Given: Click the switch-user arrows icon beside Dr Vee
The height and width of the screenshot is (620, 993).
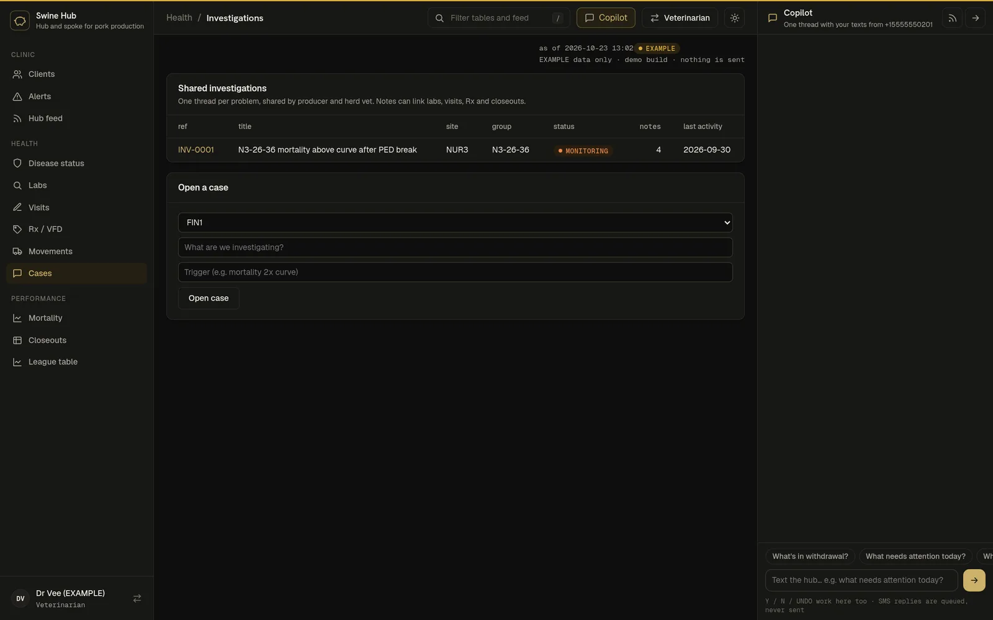Looking at the screenshot, I should (x=137, y=598).
